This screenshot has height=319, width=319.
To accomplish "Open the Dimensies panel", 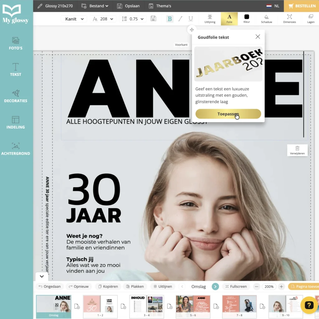I will 289,19.
